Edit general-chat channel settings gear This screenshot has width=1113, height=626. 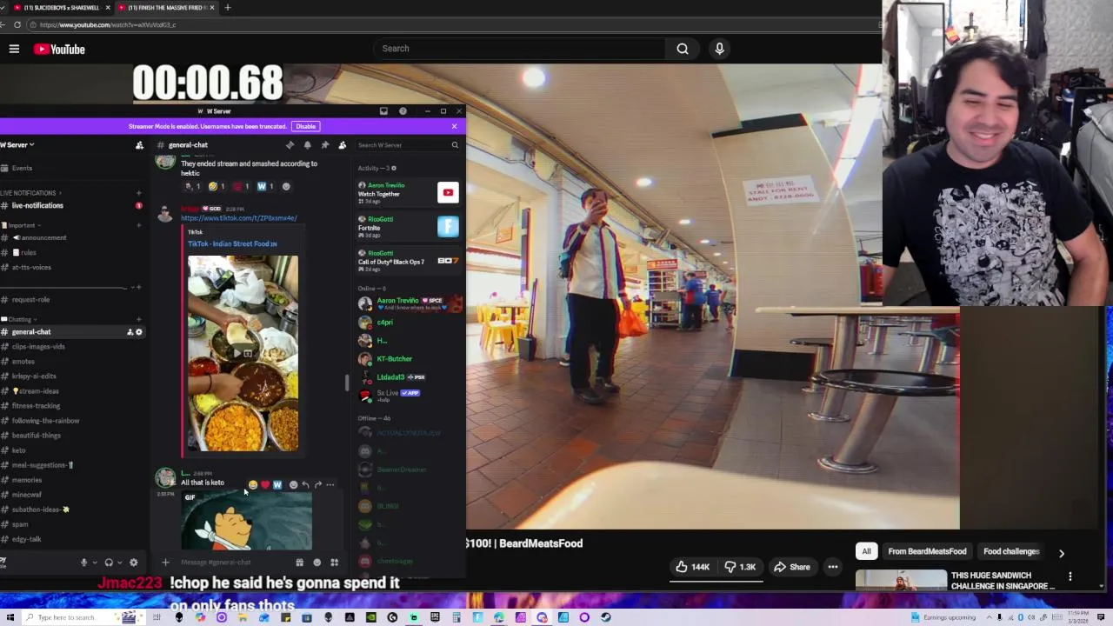coord(138,332)
